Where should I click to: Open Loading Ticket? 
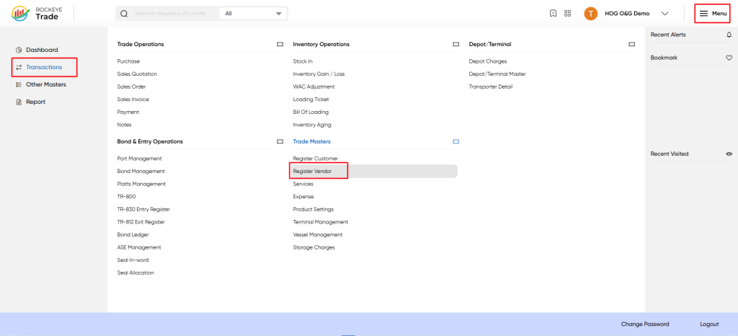311,100
